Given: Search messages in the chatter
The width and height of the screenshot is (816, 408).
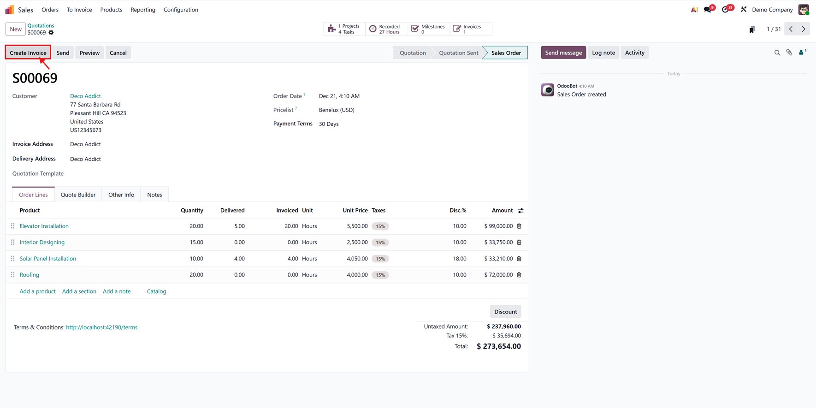Looking at the screenshot, I should point(777,53).
